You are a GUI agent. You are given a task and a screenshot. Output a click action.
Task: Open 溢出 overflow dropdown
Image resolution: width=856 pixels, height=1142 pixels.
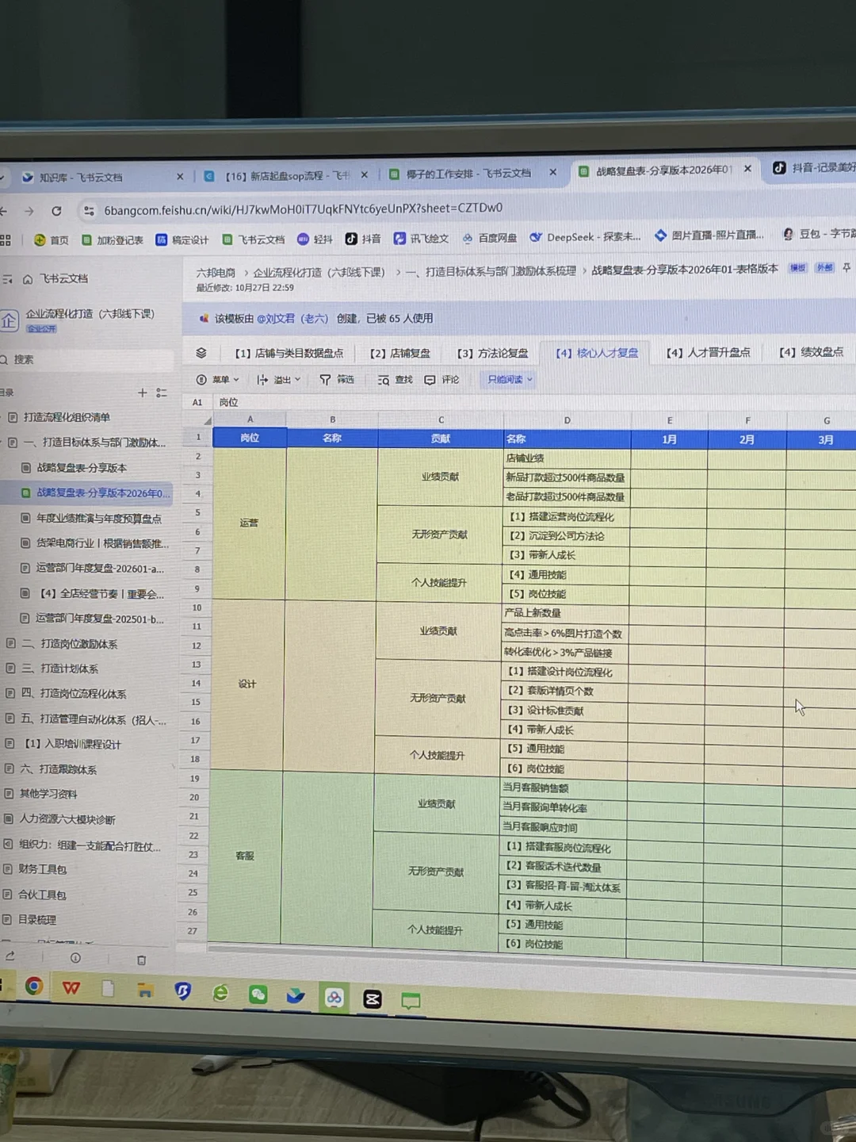point(279,380)
